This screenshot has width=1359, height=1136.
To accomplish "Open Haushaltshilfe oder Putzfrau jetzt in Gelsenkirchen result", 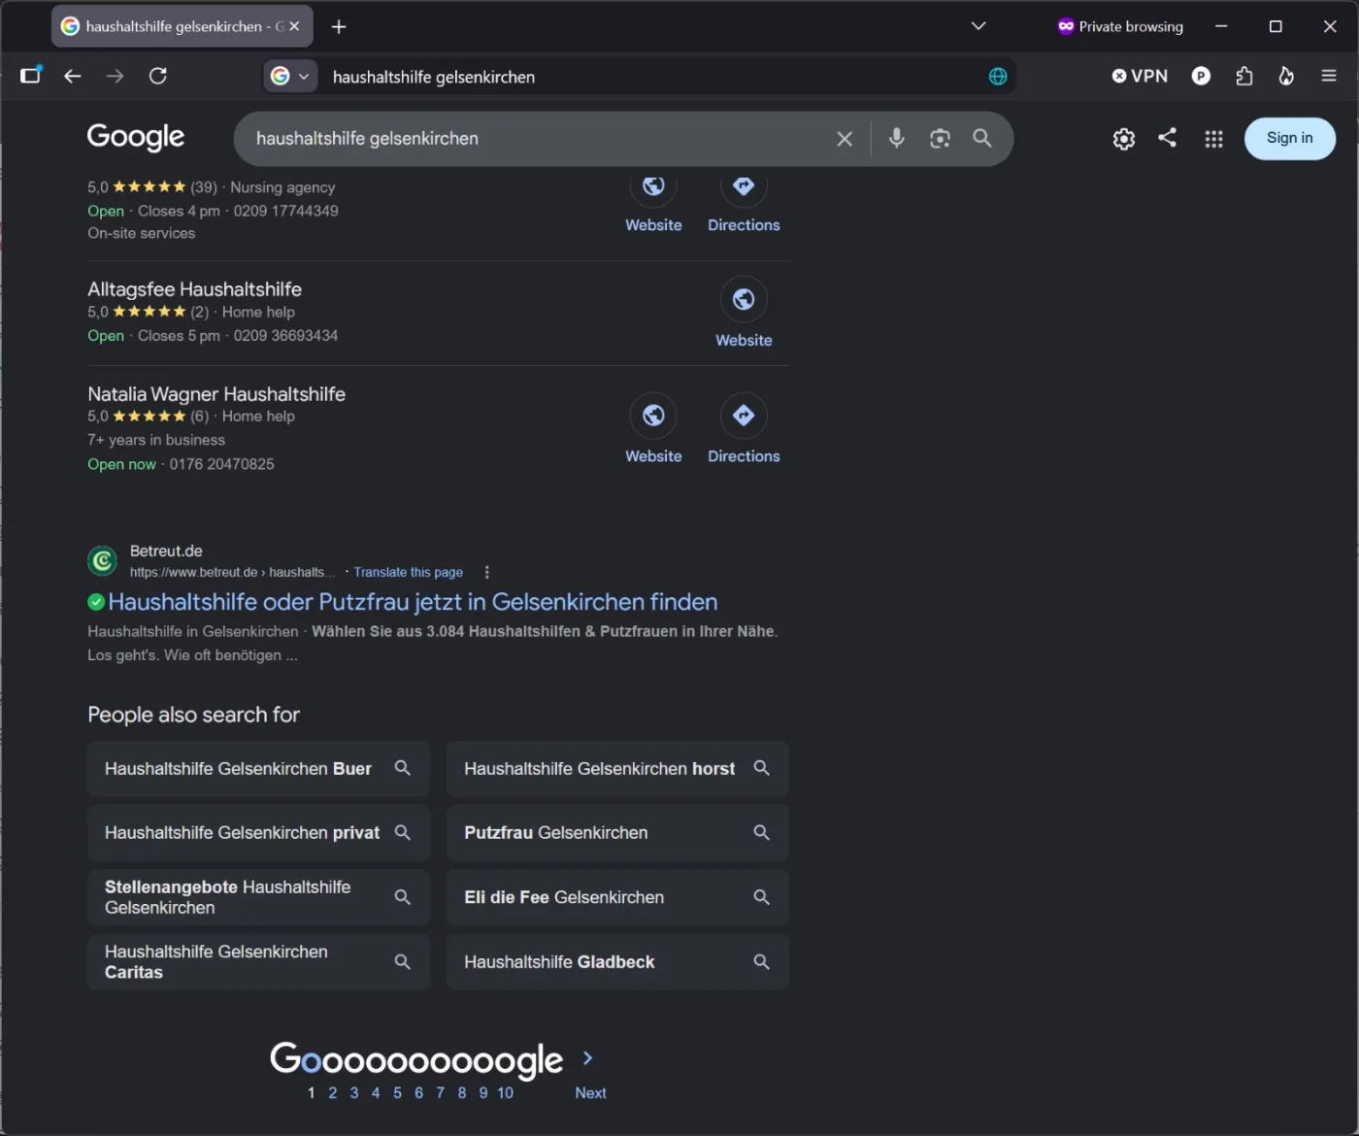I will click(413, 602).
